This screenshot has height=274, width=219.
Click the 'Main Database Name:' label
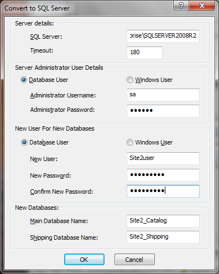tap(59, 221)
